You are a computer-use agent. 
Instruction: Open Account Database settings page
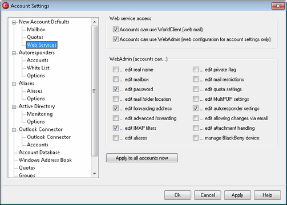click(39, 153)
